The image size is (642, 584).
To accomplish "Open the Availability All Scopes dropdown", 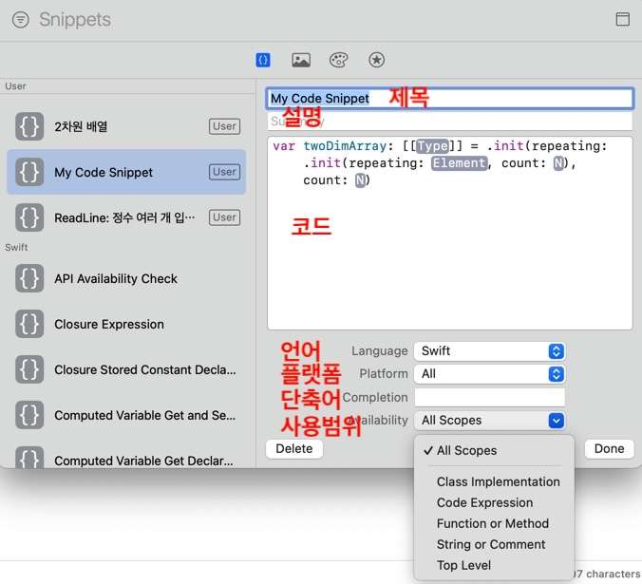I will [x=489, y=420].
